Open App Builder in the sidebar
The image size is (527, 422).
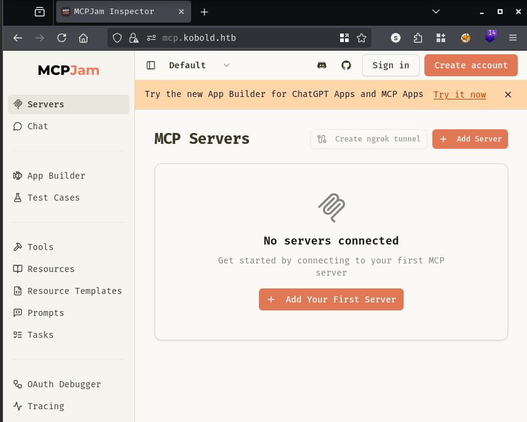[68, 176]
